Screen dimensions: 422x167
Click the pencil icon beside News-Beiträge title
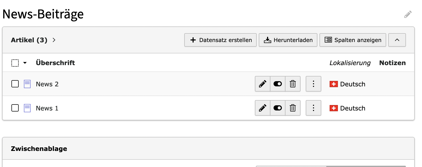click(x=408, y=14)
